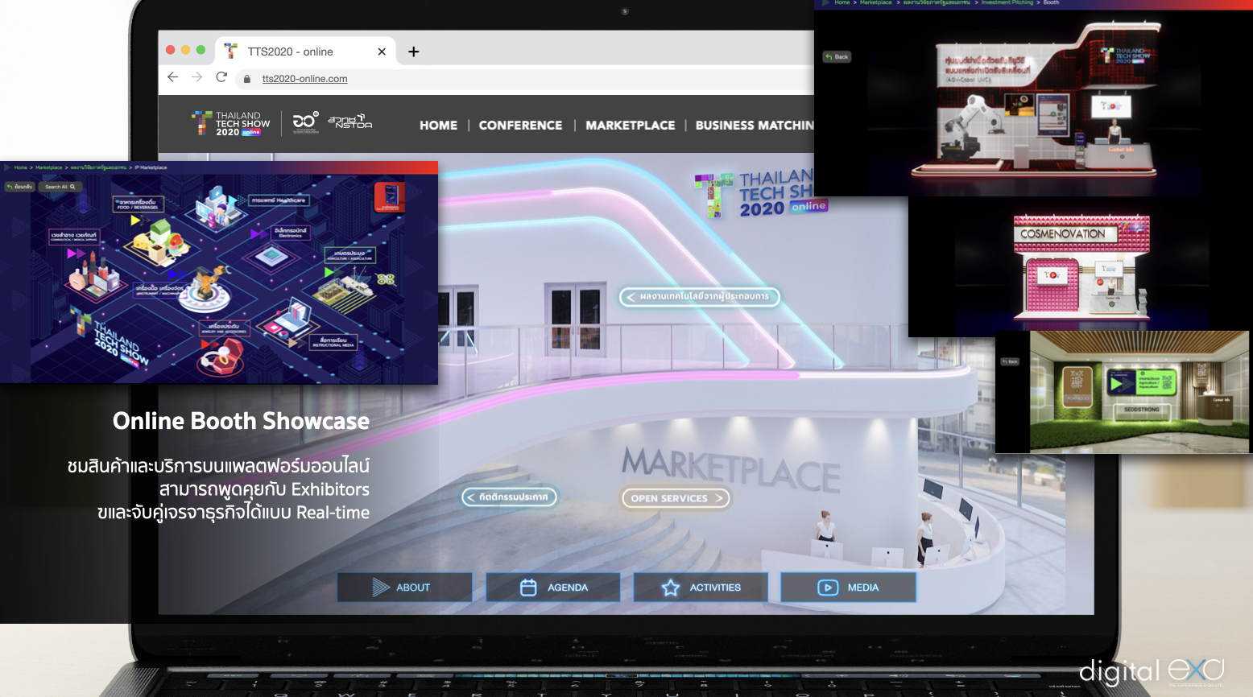Click the lock icon in address bar
The height and width of the screenshot is (697, 1253).
point(247,79)
